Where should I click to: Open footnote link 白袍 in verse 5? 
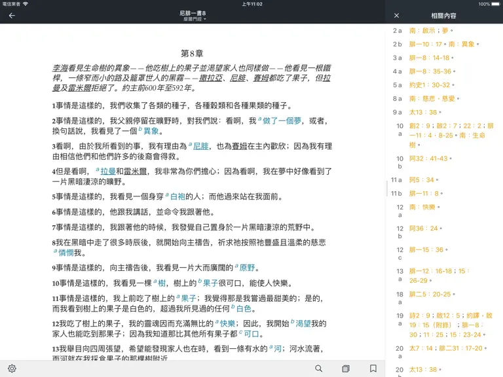pos(177,196)
